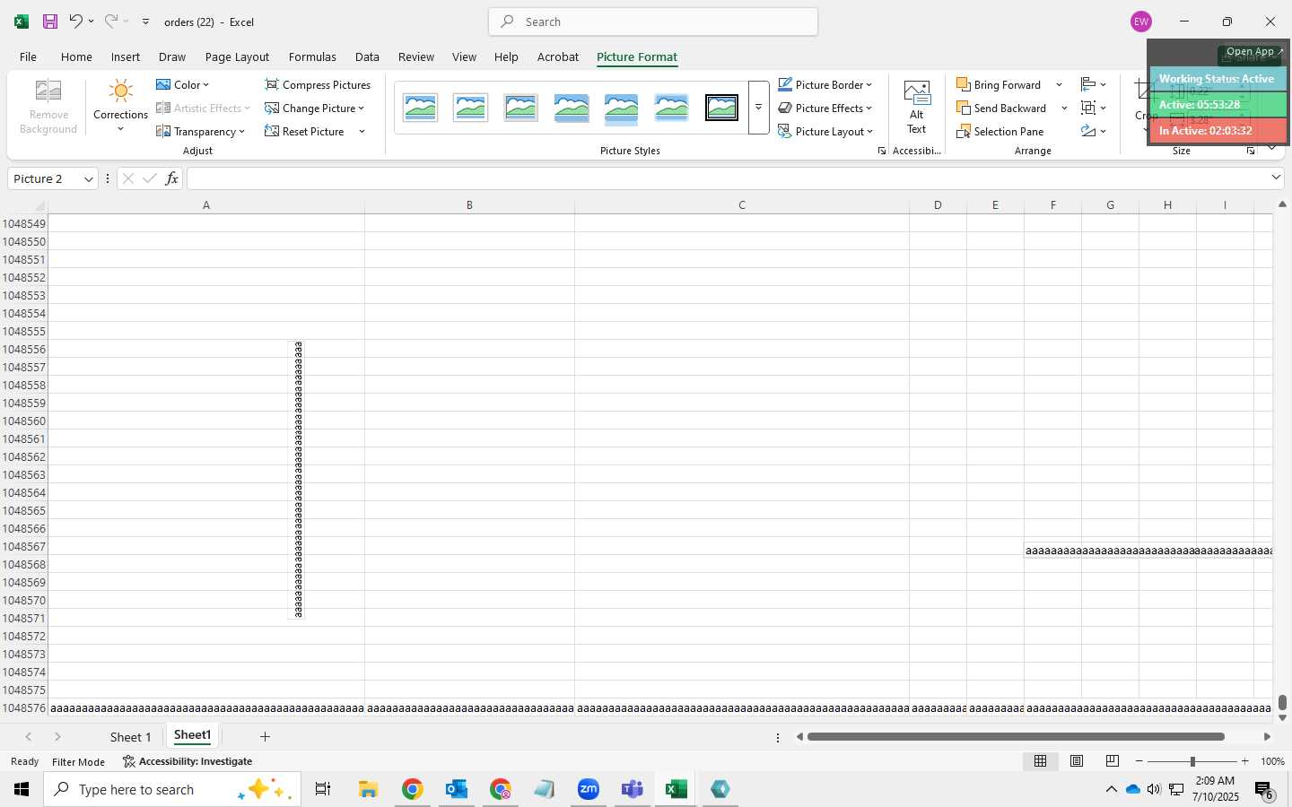Open the Name Box dropdown arrow
This screenshot has height=807, width=1292.
tap(88, 178)
